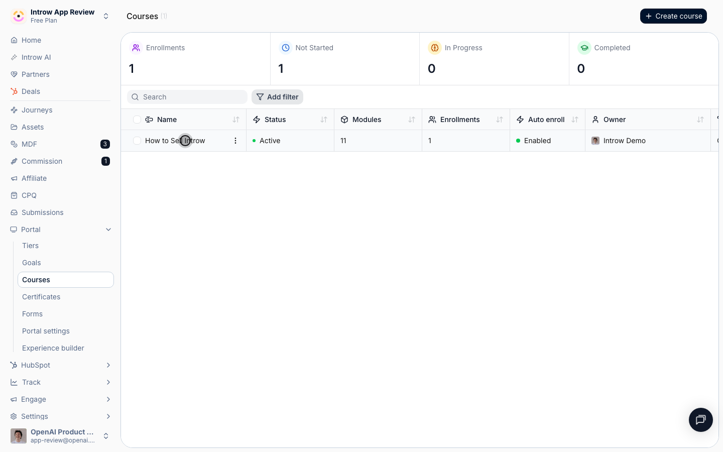Click the Introw Demo owner name
Screen dimensions: 723x452
tap(625, 141)
